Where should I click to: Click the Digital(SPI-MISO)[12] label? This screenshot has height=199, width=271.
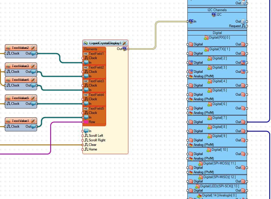point(219,177)
